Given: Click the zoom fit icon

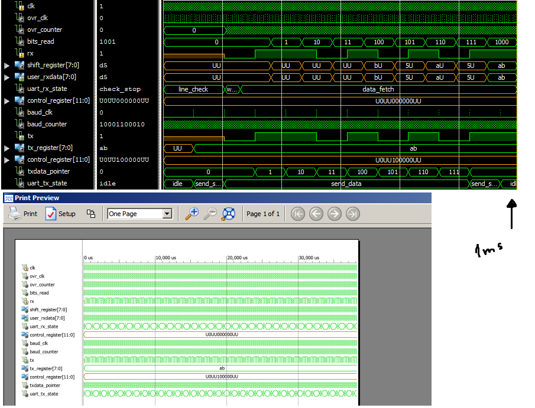Looking at the screenshot, I should 229,214.
